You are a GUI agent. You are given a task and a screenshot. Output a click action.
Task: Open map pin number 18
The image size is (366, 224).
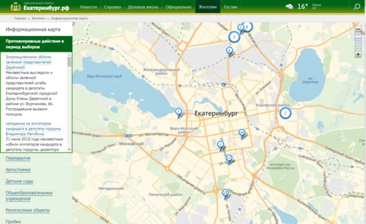click(242, 132)
